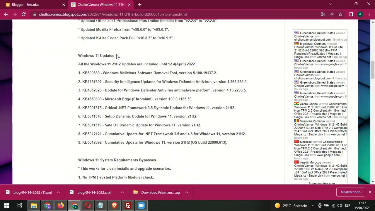Click the KB4559309 Microsoft Edge line
375x211 pixels.
(135, 99)
